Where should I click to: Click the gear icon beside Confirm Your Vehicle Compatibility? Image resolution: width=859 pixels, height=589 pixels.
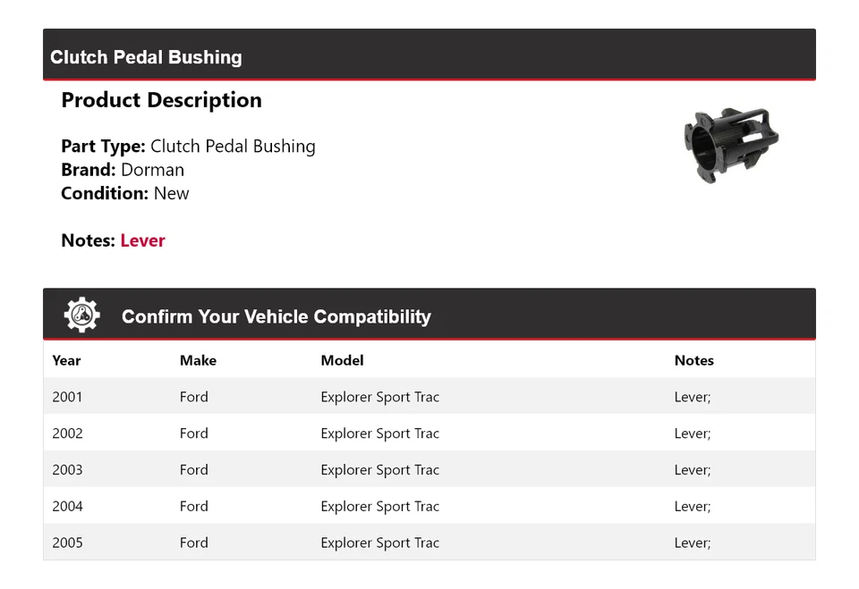point(81,316)
